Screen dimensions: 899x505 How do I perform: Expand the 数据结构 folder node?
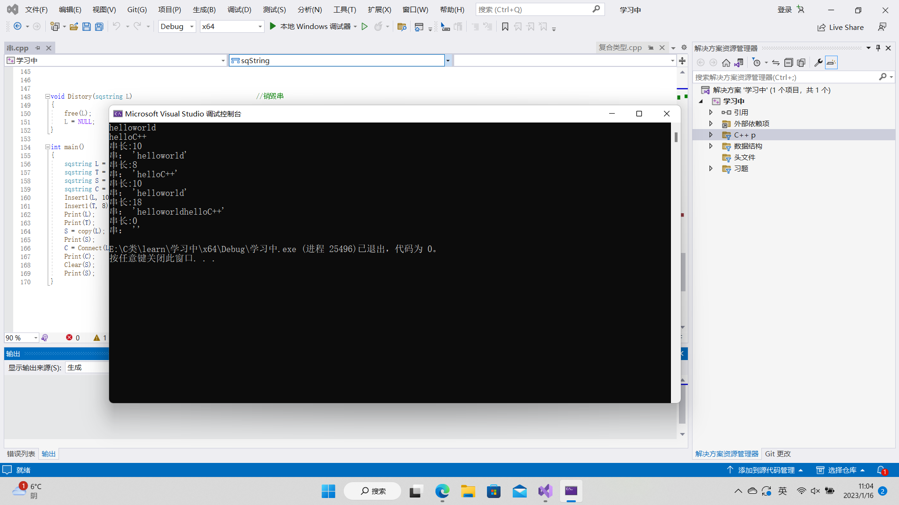(x=711, y=146)
